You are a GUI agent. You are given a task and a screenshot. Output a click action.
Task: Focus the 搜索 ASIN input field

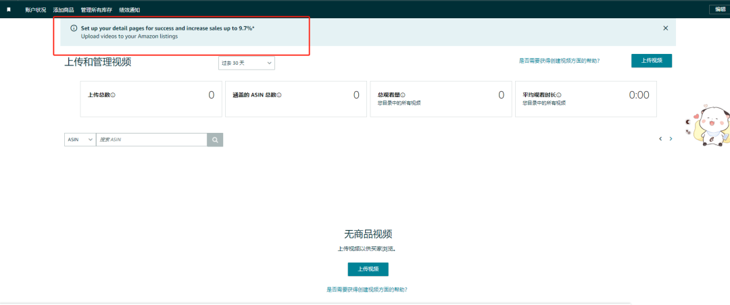coord(151,140)
